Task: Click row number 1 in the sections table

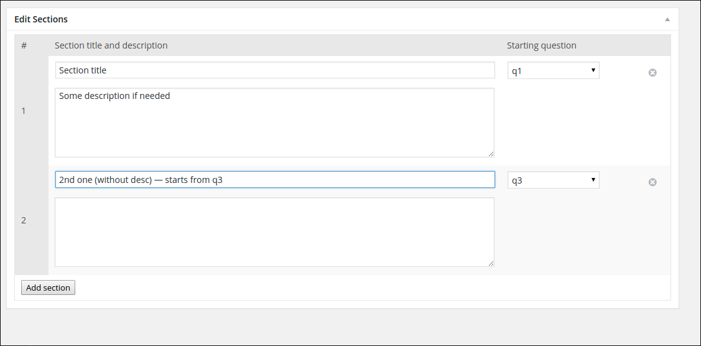Action: coord(24,111)
